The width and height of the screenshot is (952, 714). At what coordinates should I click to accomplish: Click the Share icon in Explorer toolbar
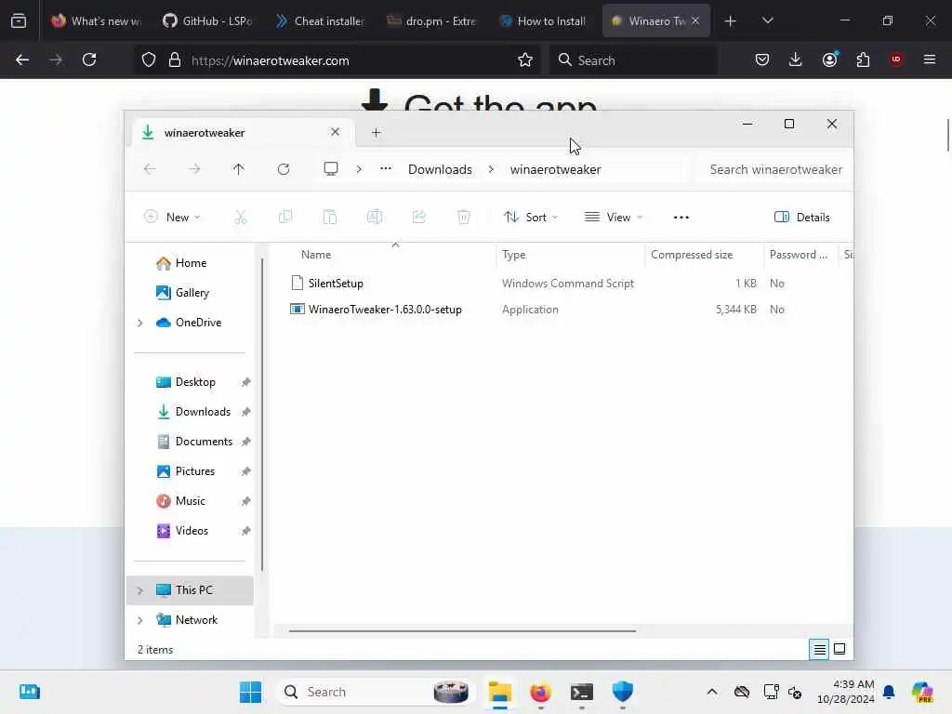tap(419, 218)
